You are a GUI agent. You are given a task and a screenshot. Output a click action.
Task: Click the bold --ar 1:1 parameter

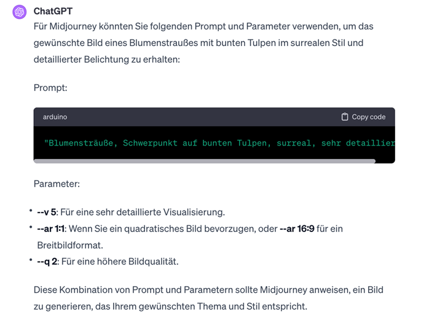[x=50, y=229]
